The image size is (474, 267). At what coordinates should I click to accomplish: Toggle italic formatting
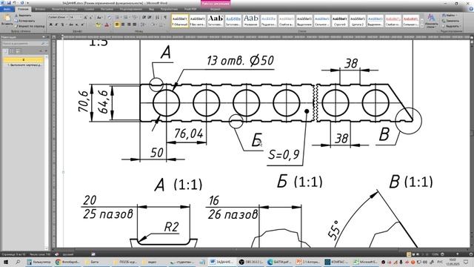click(56, 24)
